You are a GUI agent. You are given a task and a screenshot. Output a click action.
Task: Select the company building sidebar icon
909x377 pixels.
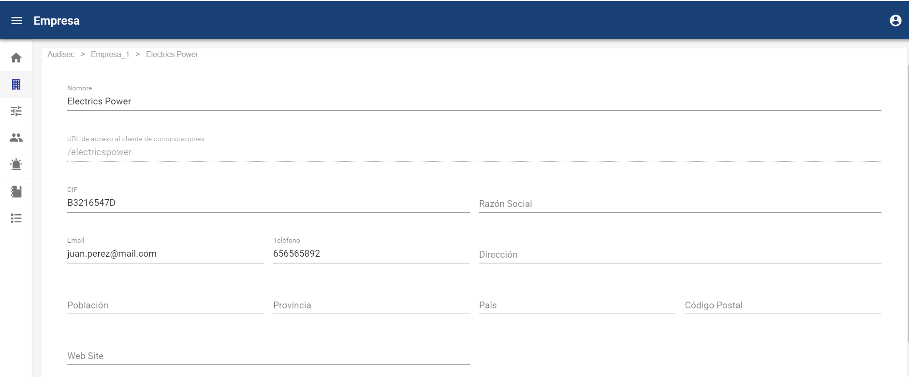tap(16, 85)
